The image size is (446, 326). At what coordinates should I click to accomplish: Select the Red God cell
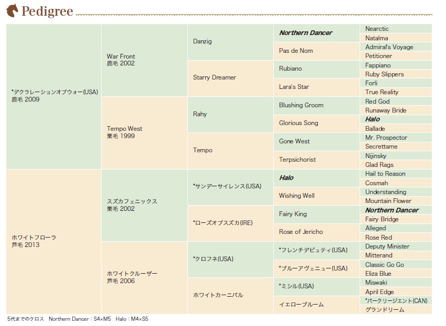click(396, 101)
